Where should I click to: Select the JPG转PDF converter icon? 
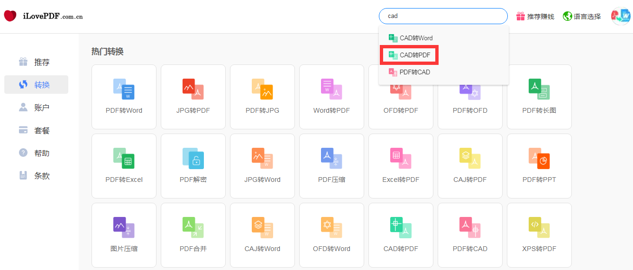193,97
